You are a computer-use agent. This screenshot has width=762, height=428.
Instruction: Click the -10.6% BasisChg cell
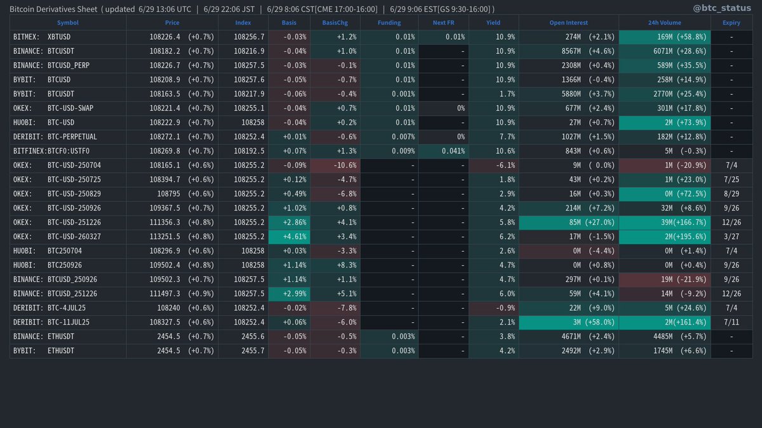[x=335, y=165]
